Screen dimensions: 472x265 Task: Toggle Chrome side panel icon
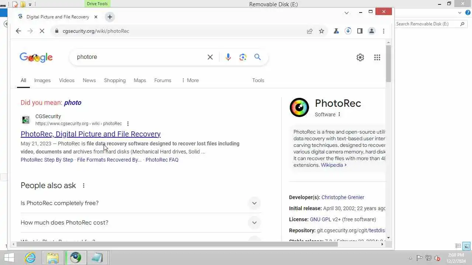point(360,31)
